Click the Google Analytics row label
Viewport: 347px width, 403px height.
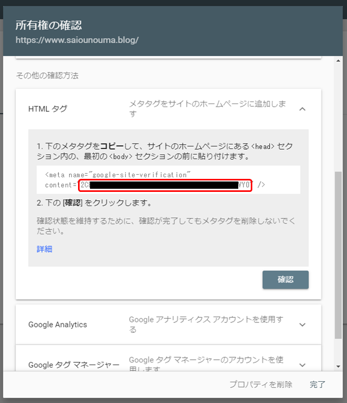click(58, 324)
